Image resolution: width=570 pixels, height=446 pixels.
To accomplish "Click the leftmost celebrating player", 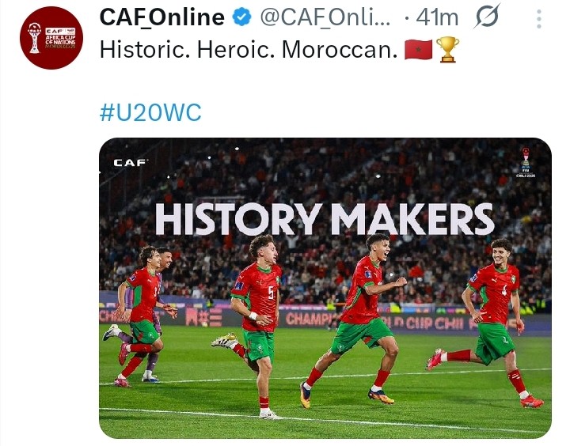I will pyautogui.click(x=142, y=312).
